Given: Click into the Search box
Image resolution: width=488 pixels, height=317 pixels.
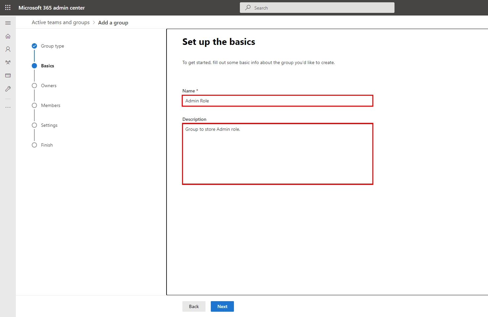Looking at the screenshot, I should pyautogui.click(x=317, y=8).
